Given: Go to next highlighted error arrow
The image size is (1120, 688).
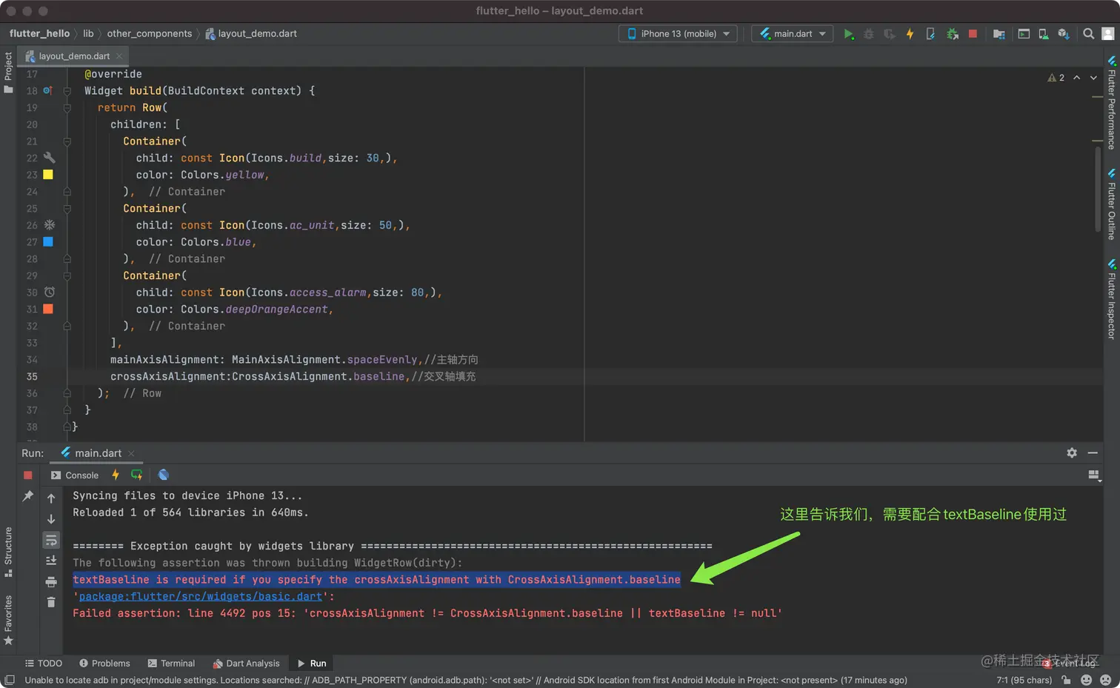Looking at the screenshot, I should tap(1093, 78).
